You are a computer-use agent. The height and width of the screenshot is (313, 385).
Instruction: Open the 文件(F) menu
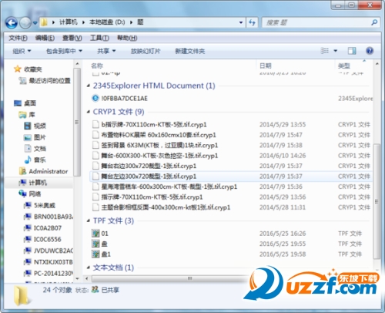(18, 38)
